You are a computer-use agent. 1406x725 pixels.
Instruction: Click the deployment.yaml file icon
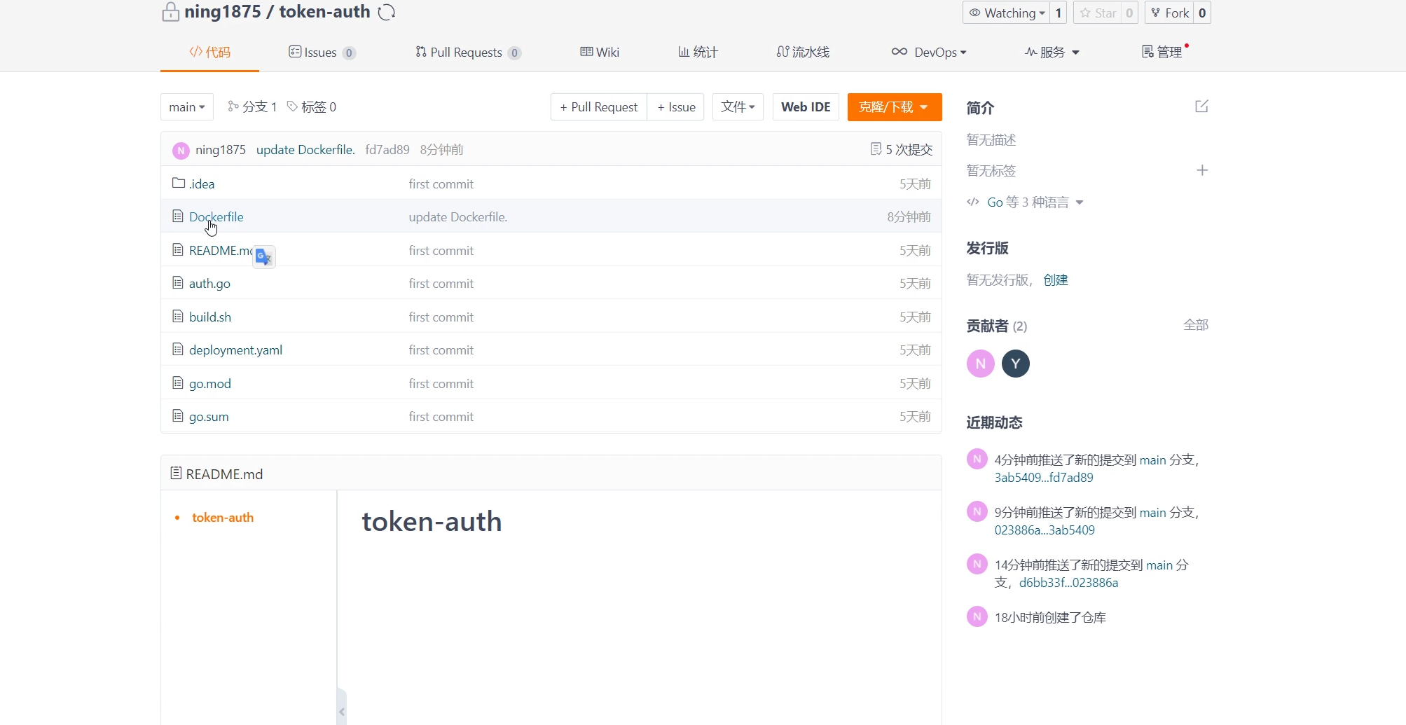(x=178, y=350)
